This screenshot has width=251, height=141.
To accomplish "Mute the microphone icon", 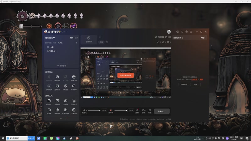I will tap(84, 110).
